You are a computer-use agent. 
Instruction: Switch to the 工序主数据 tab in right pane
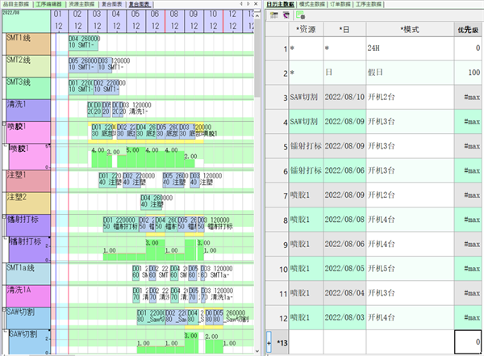369,4
